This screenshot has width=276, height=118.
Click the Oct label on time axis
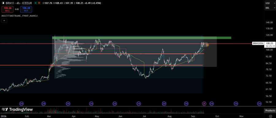217,116
